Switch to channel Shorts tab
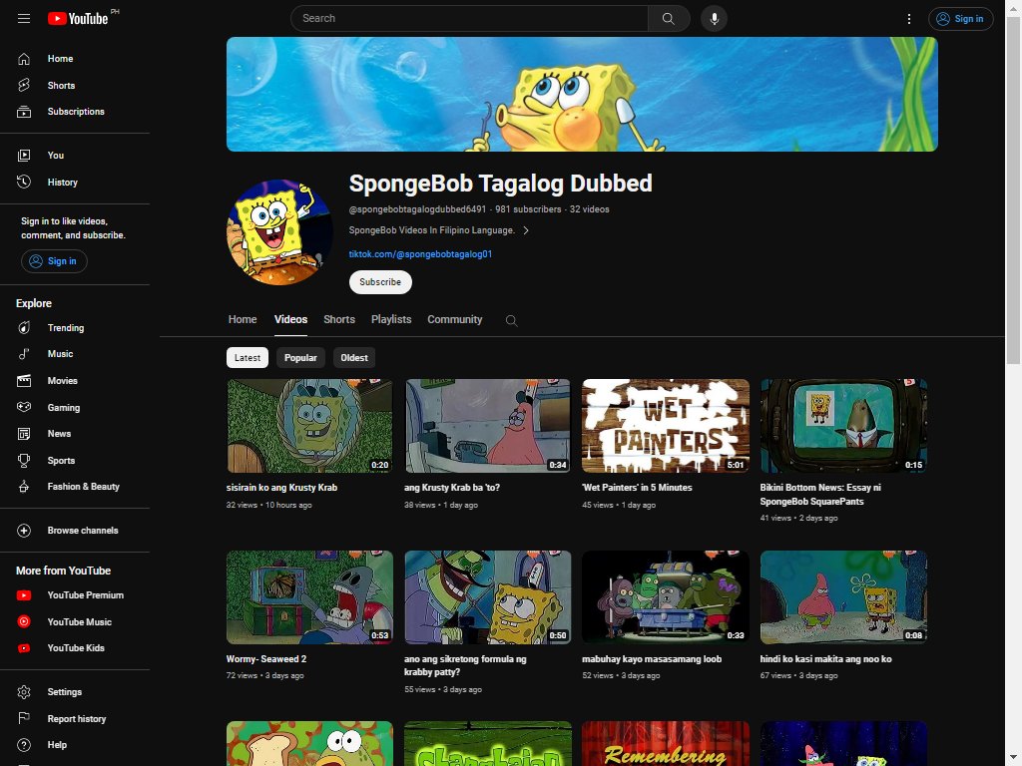This screenshot has height=766, width=1022. pyautogui.click(x=339, y=319)
